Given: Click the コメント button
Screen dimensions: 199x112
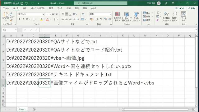Looking at the screenshot, I should pos(180,8).
